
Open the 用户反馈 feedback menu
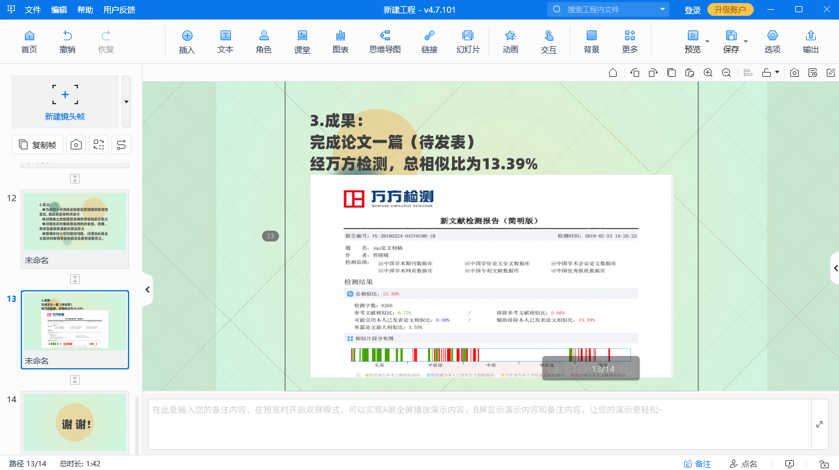[119, 10]
